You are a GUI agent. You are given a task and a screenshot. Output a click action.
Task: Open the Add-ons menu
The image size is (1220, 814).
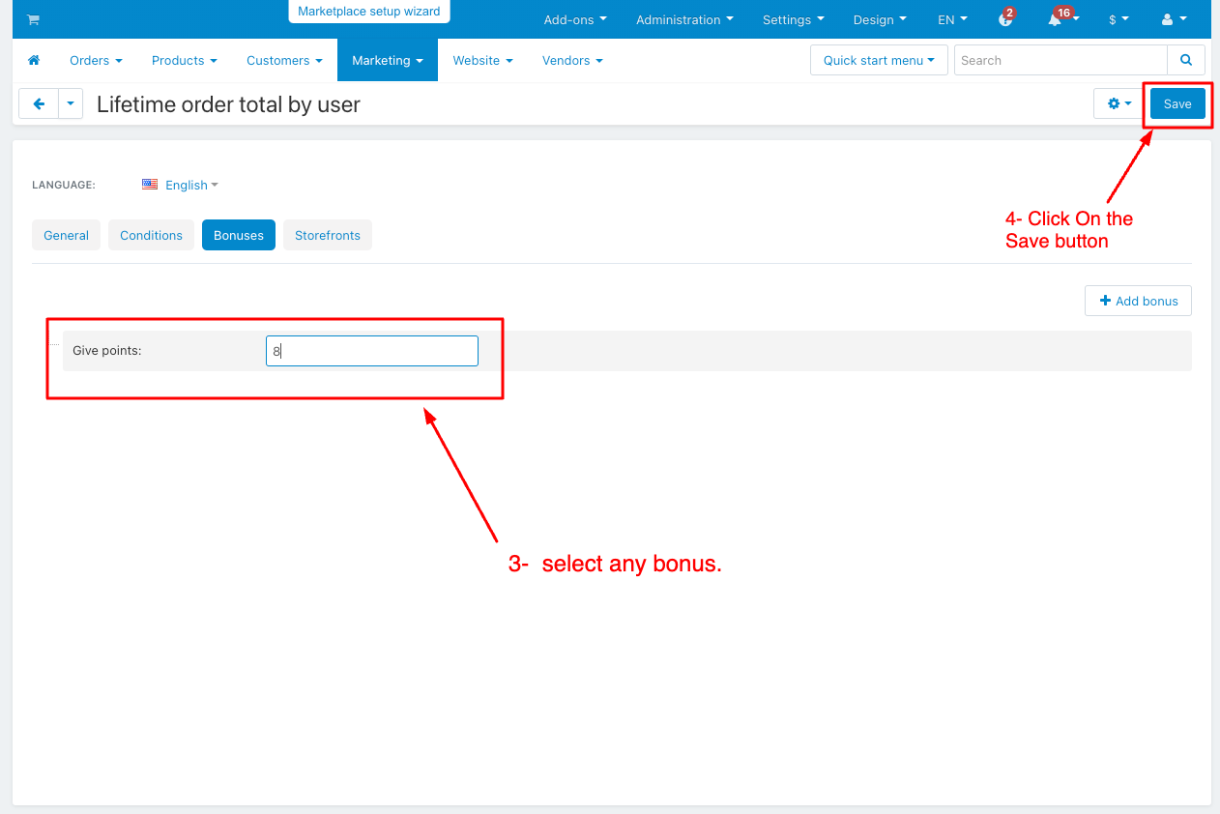tap(575, 19)
